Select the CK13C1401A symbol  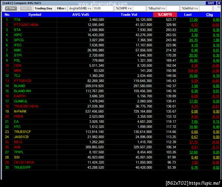[24, 162]
